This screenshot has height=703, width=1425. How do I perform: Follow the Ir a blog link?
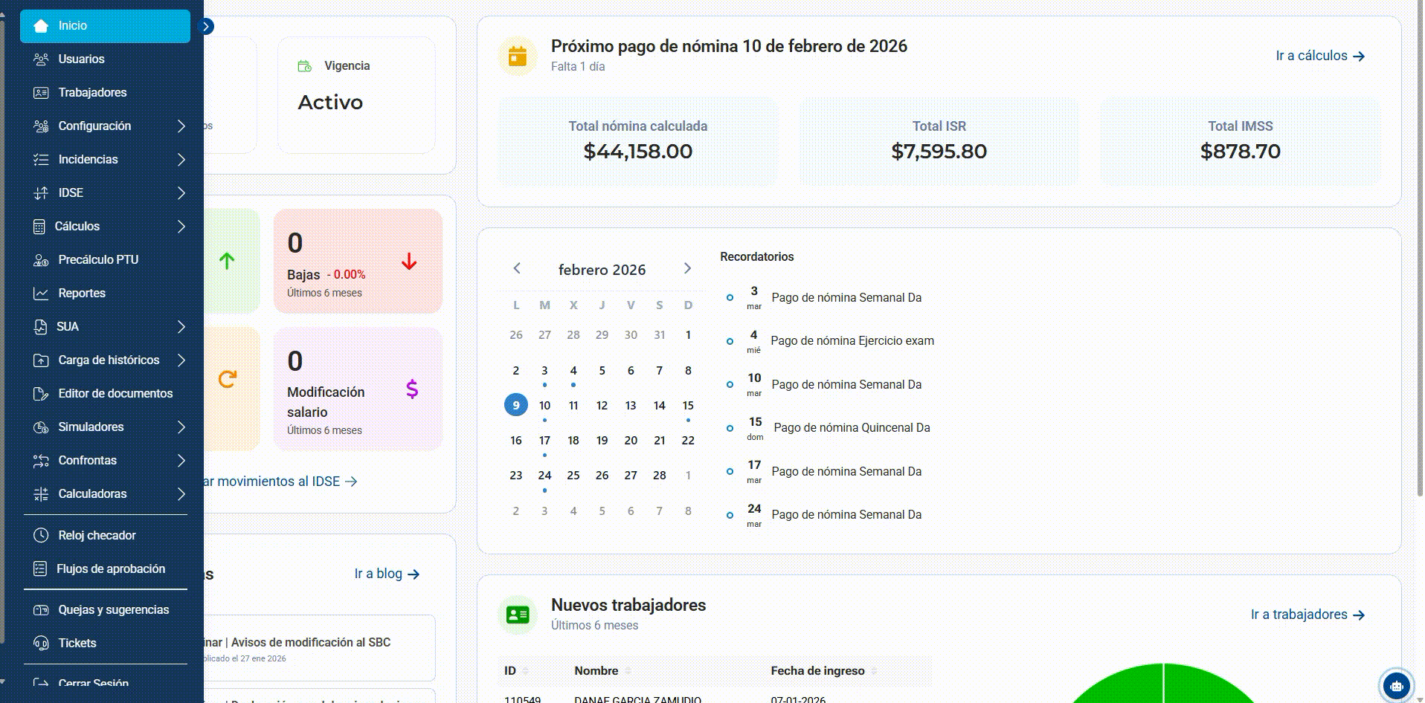pyautogui.click(x=387, y=574)
